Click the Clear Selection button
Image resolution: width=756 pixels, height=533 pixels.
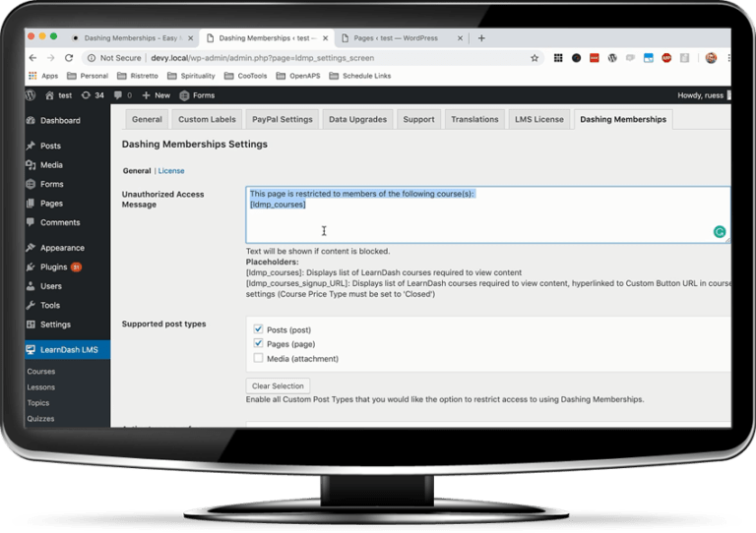pos(278,386)
